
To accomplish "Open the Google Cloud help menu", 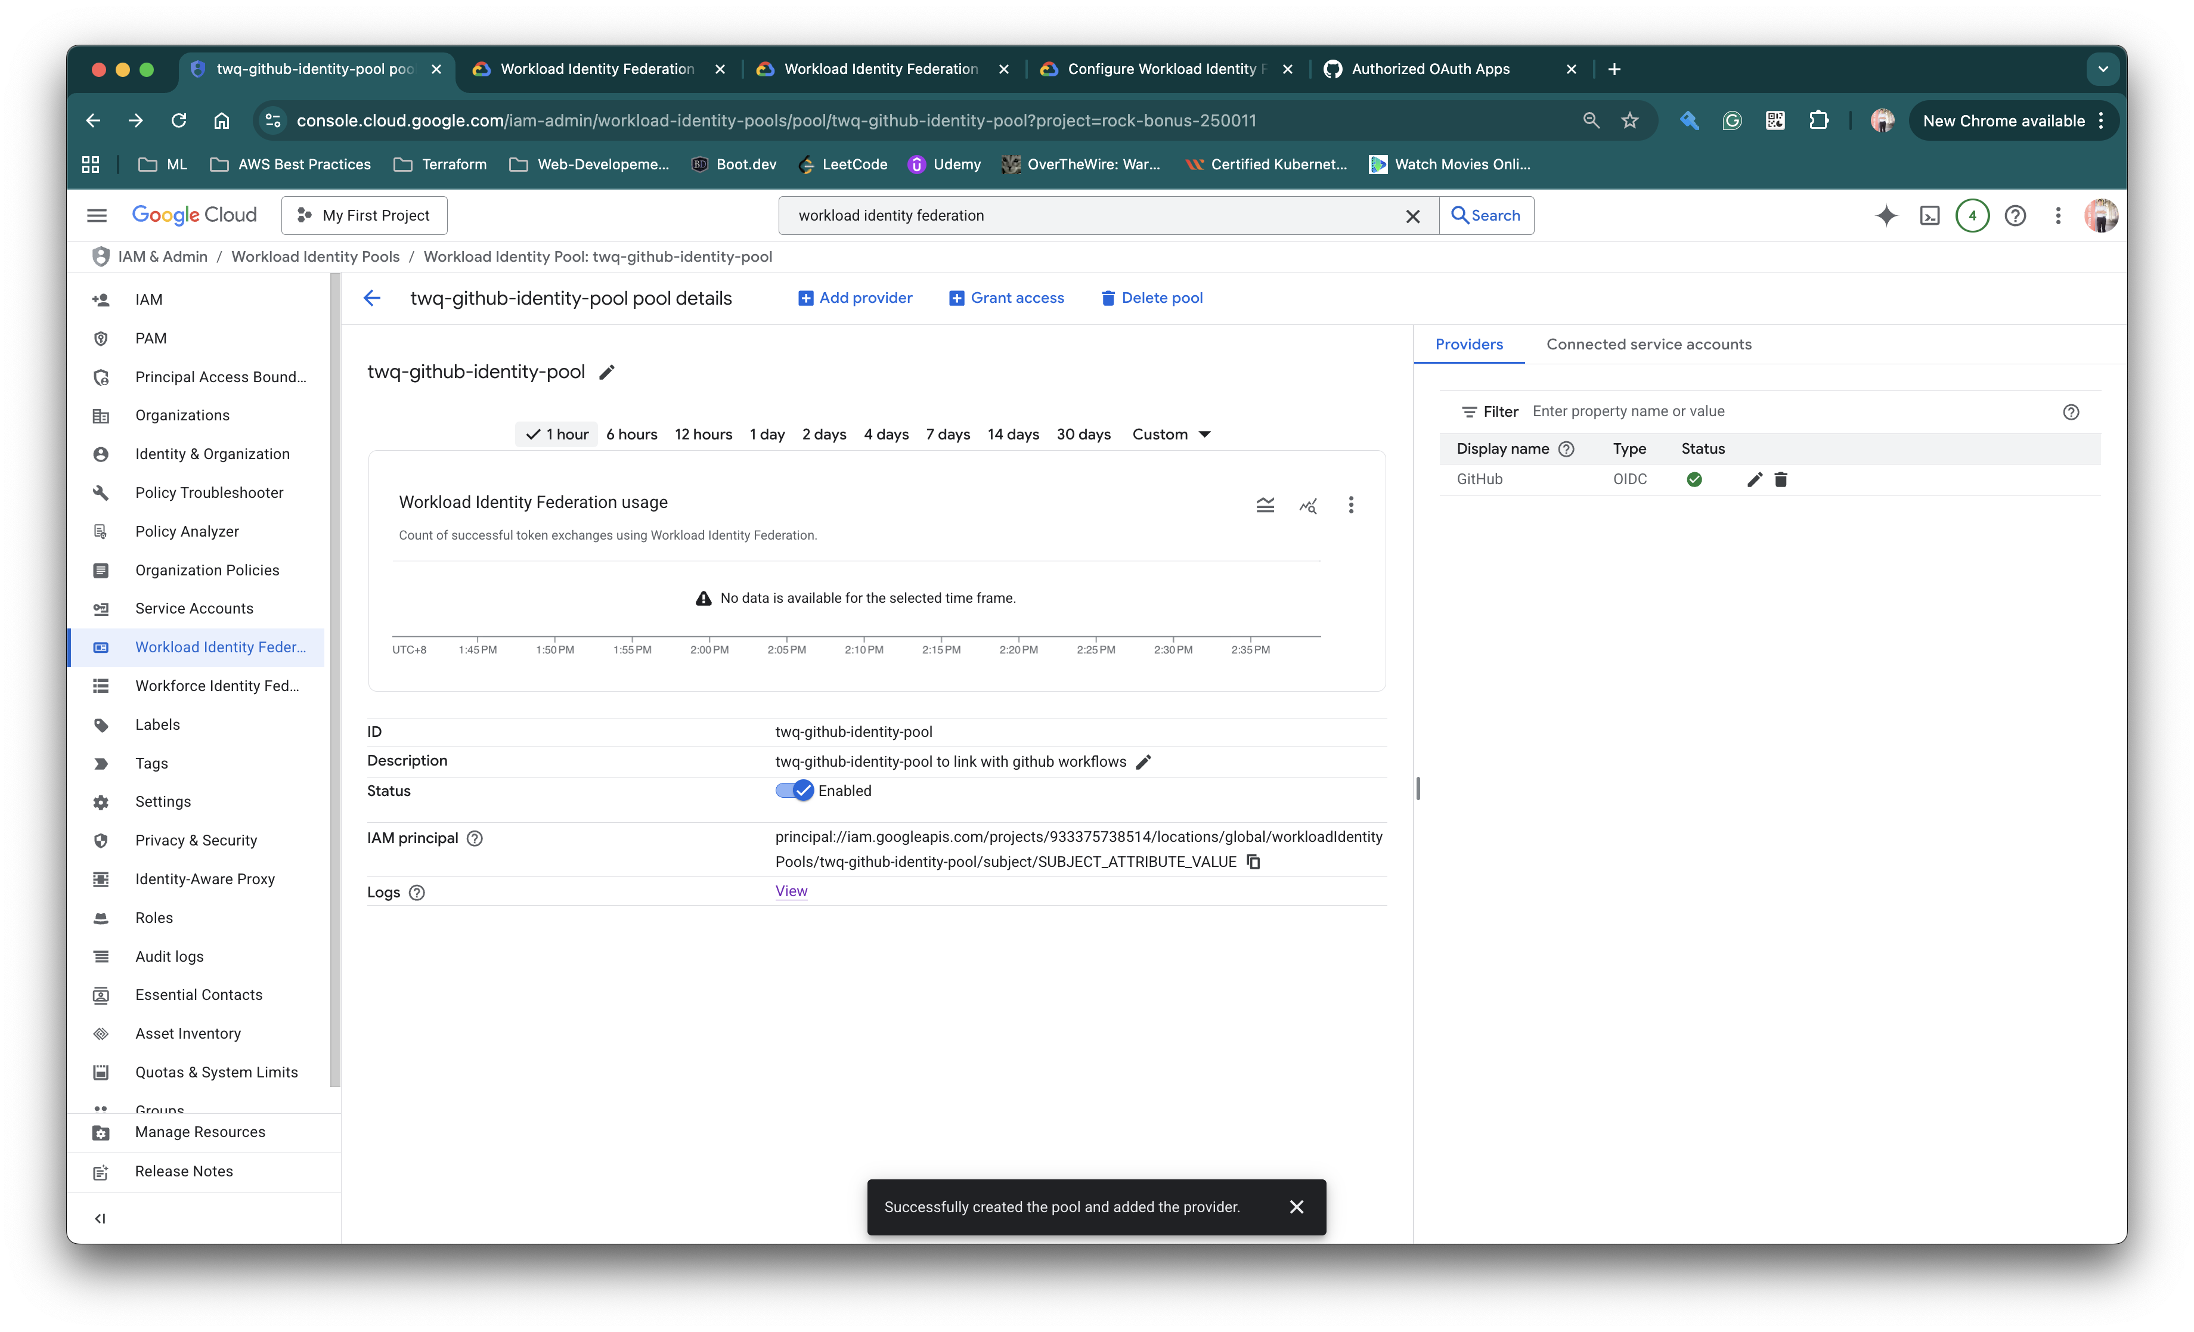I will tap(2015, 215).
